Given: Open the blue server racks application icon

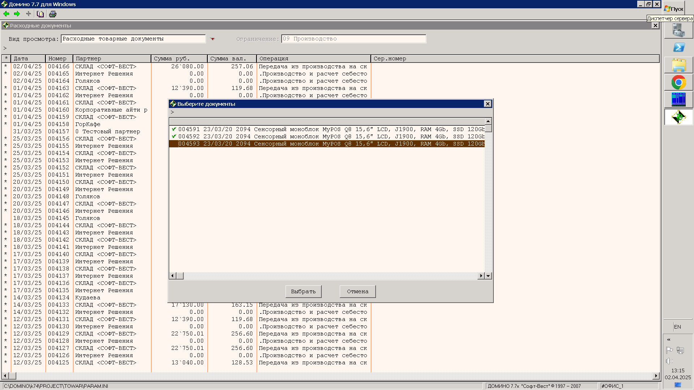Looking at the screenshot, I should [x=678, y=99].
